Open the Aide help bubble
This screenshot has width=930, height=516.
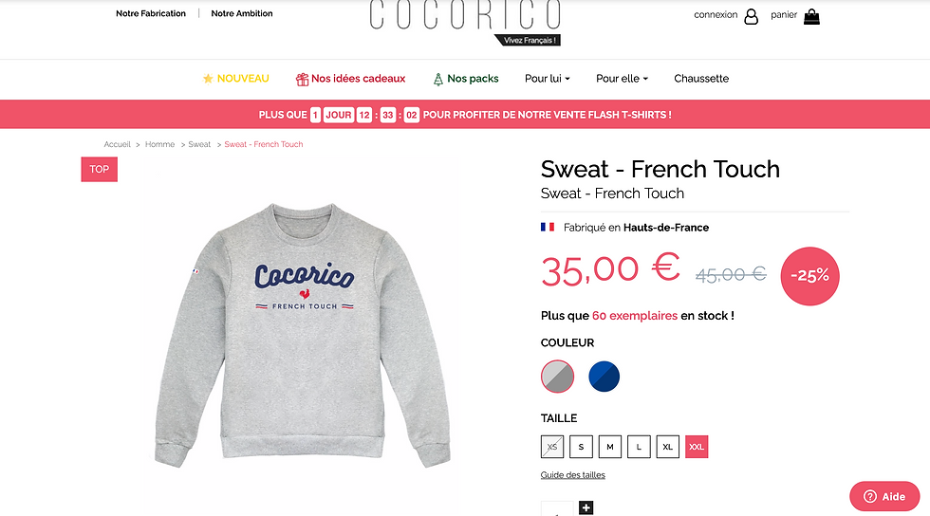click(884, 496)
